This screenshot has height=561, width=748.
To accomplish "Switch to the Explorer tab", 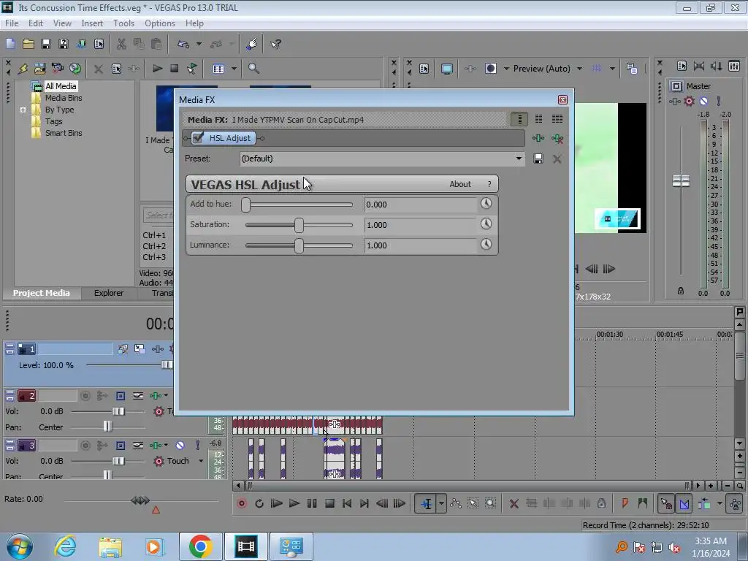I will [x=109, y=293].
